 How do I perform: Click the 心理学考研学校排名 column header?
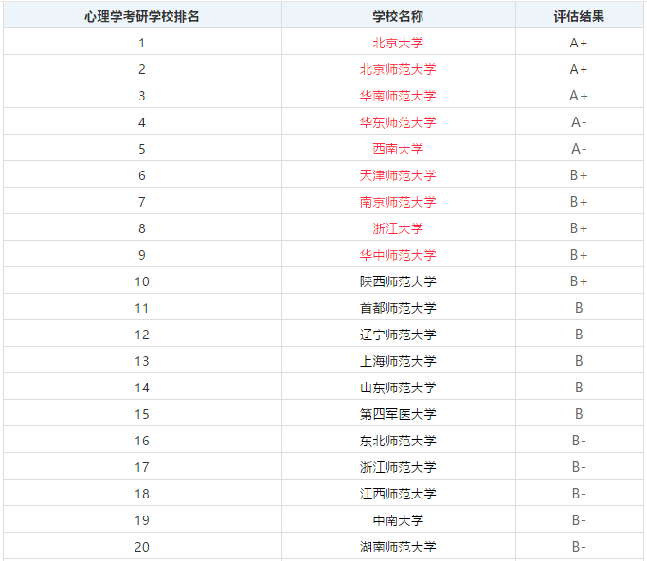tap(142, 16)
